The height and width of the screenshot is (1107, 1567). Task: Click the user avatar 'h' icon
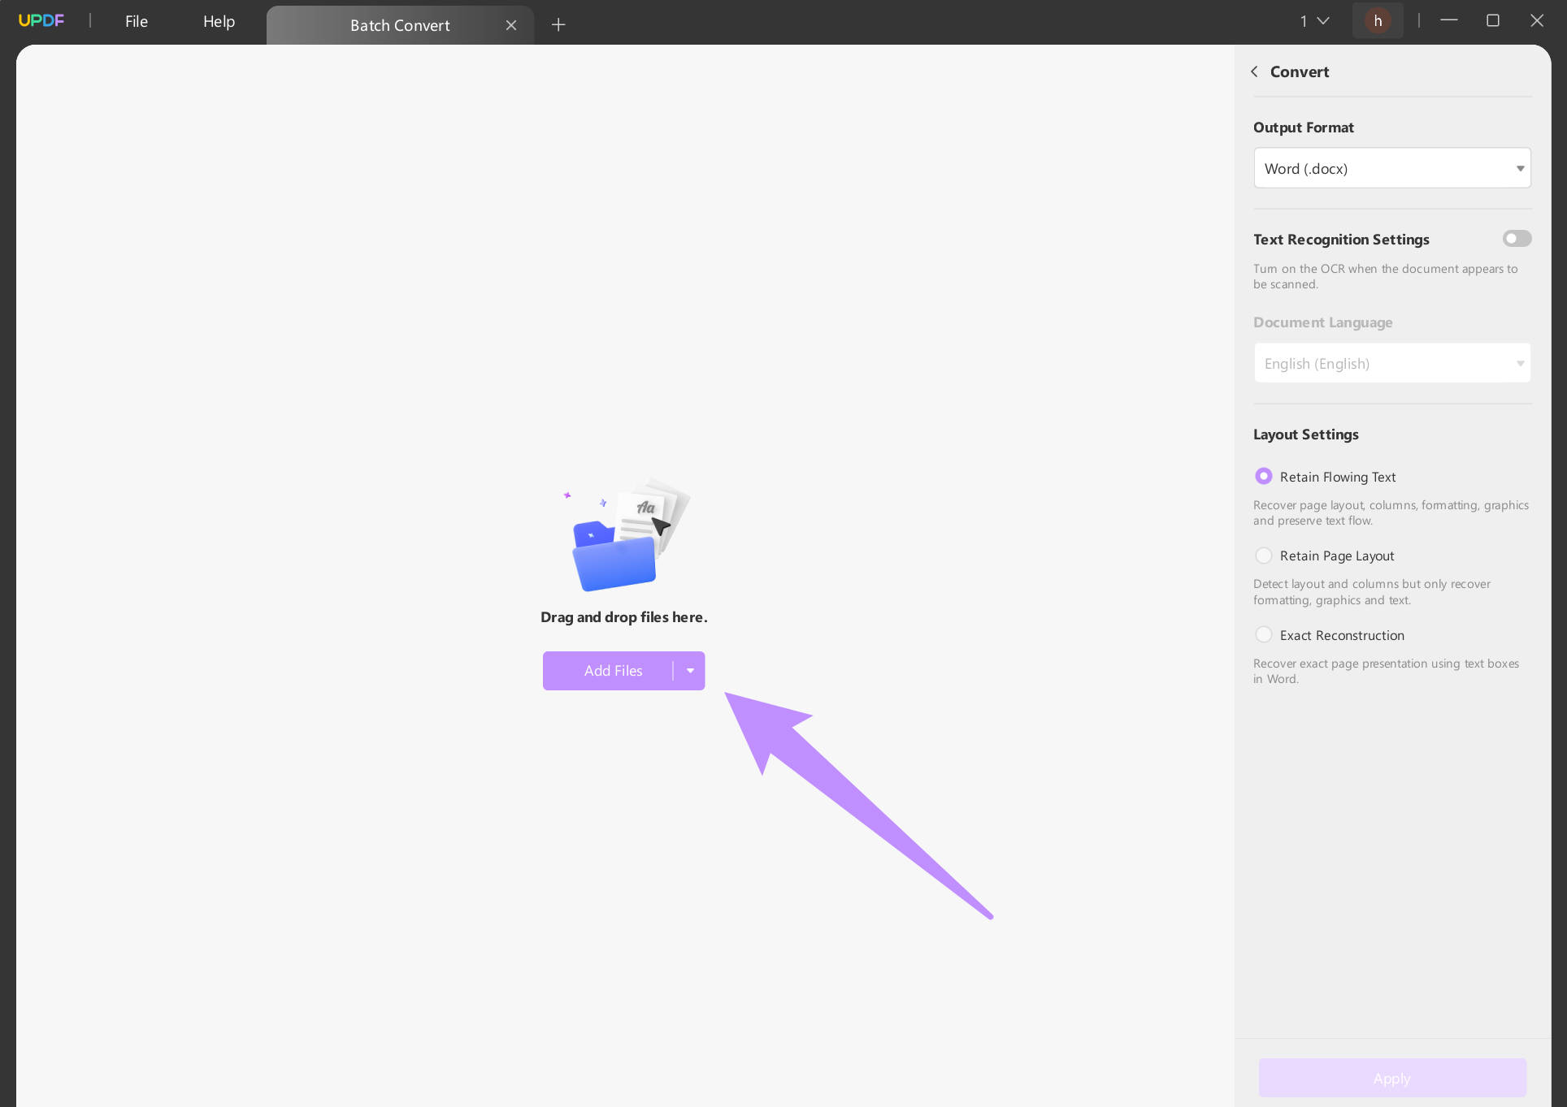1378,21
